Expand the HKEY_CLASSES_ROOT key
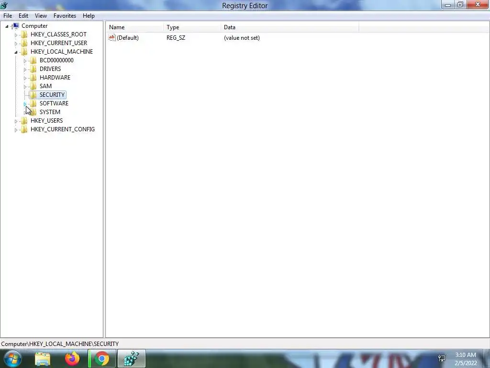This screenshot has height=368, width=490. tap(16, 34)
